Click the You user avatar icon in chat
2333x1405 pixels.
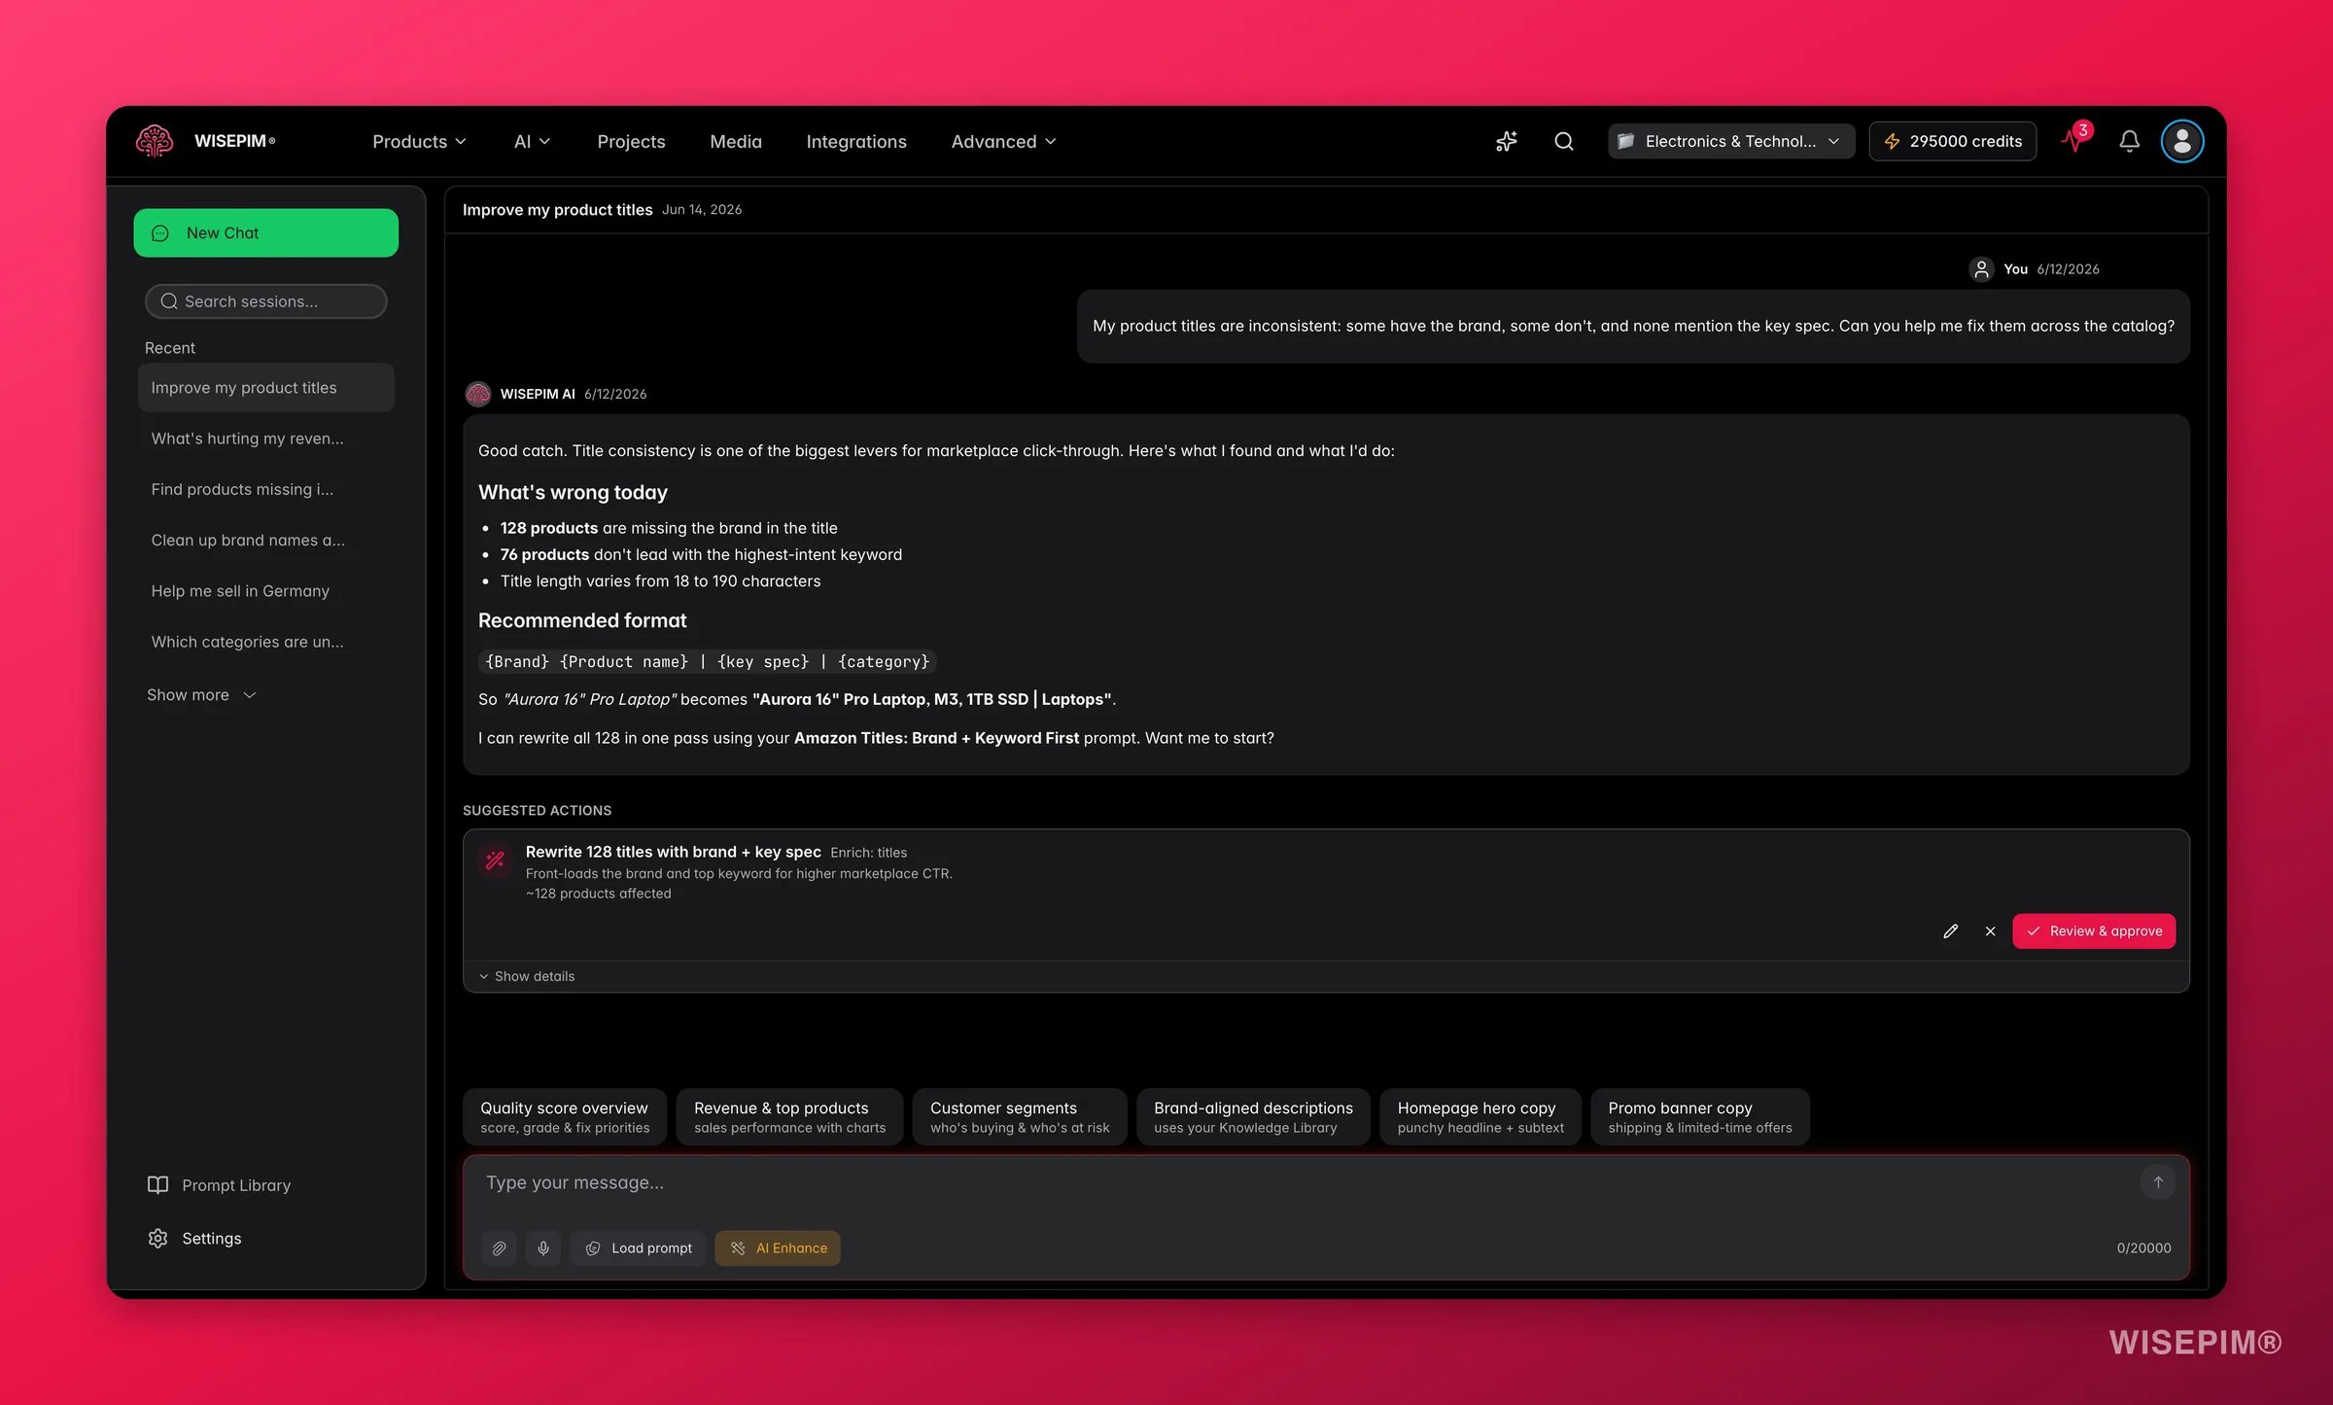(1981, 269)
